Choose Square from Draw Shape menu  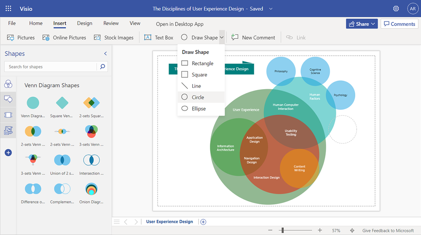(x=201, y=74)
